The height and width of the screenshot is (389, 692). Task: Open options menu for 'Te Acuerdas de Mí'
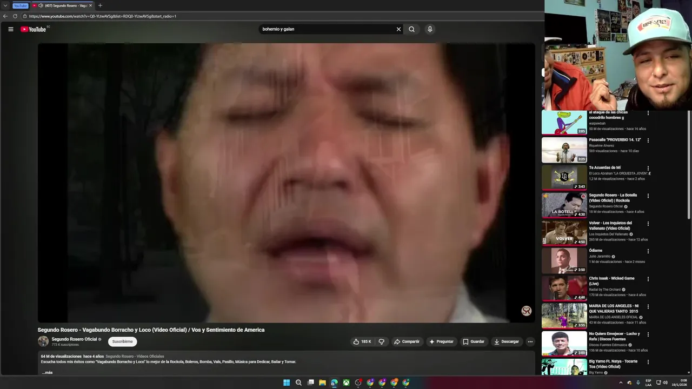coord(648,168)
